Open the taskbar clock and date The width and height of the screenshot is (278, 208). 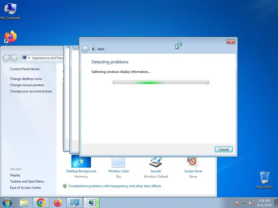(264, 203)
